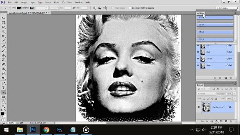Toggle pixel layer filter in Layers
This screenshot has width=240, height=135.
214,89
